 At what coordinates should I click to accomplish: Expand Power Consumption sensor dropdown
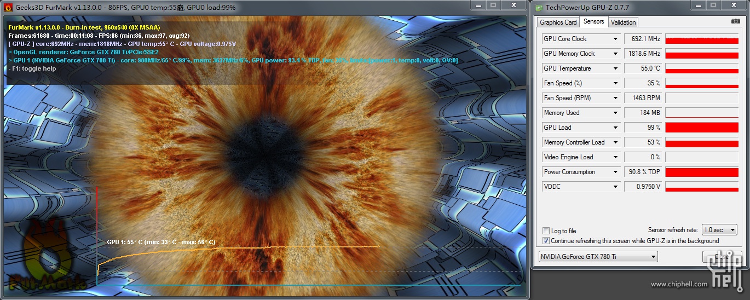pyautogui.click(x=616, y=172)
